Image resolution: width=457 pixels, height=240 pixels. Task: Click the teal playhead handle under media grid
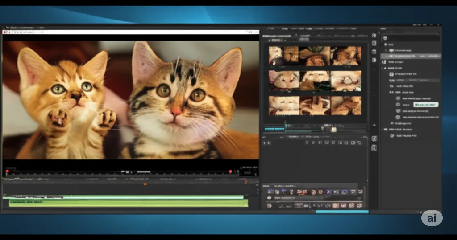pyautogui.click(x=286, y=126)
